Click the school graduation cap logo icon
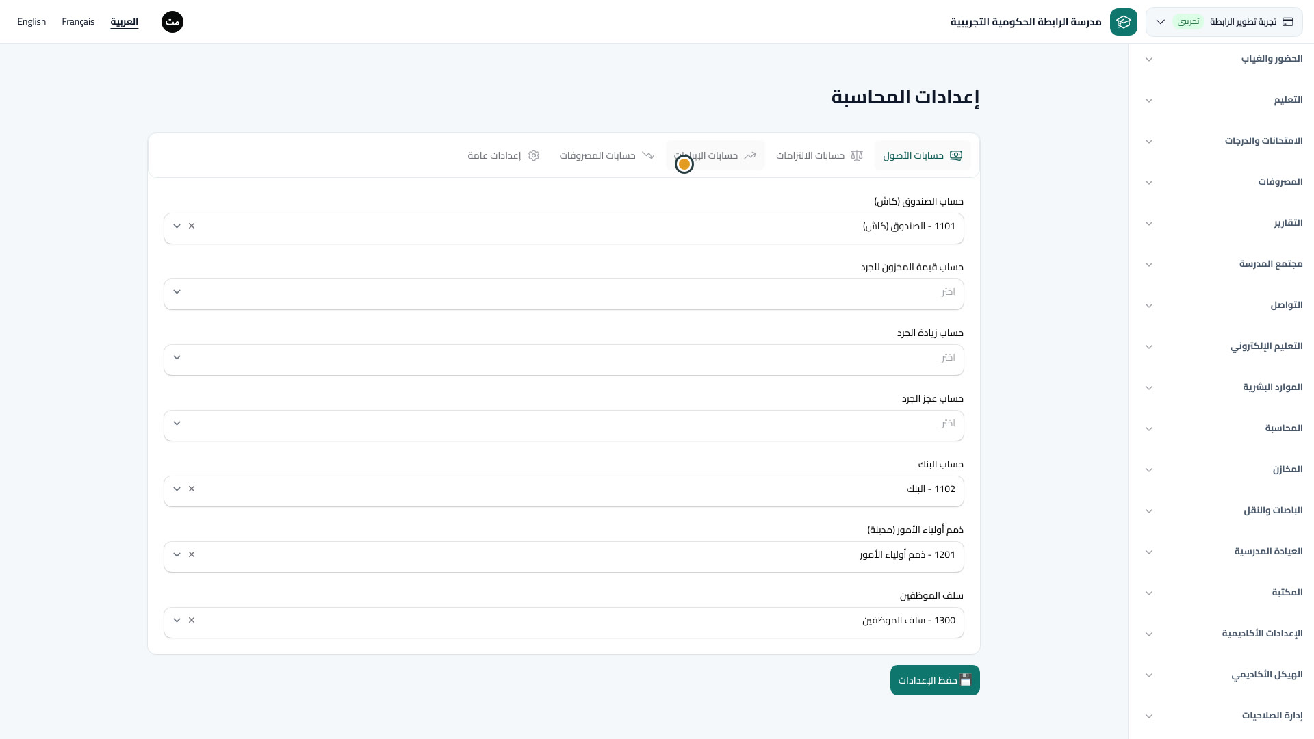The height and width of the screenshot is (739, 1314). point(1123,22)
